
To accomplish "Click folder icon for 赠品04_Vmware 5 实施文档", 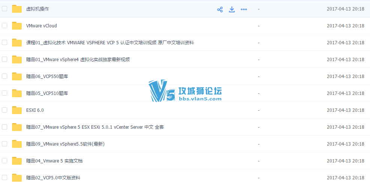I will click(17, 161).
